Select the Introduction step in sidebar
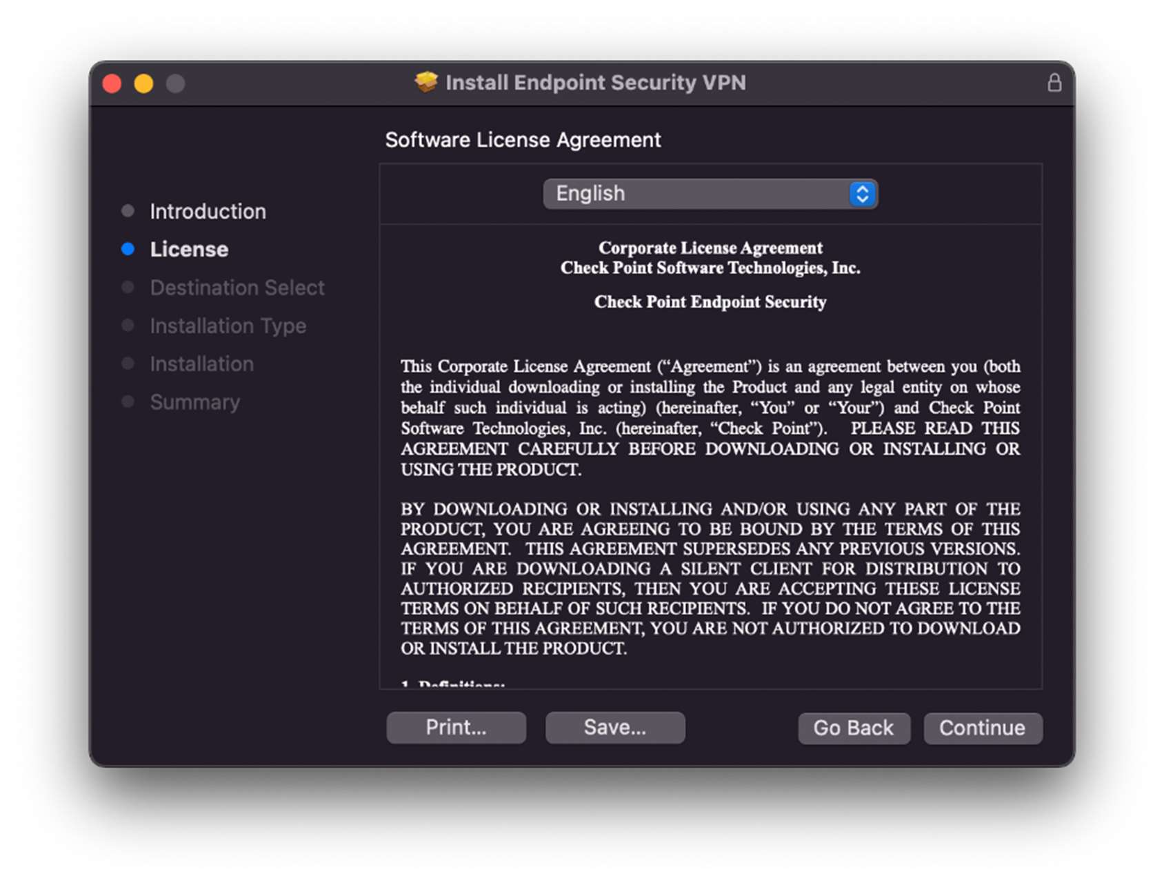1164x885 pixels. (208, 211)
